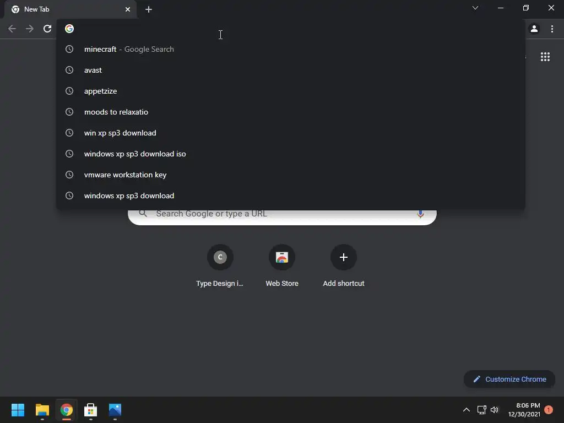Choose the avast suggestion
The image size is (564, 423).
click(291, 70)
